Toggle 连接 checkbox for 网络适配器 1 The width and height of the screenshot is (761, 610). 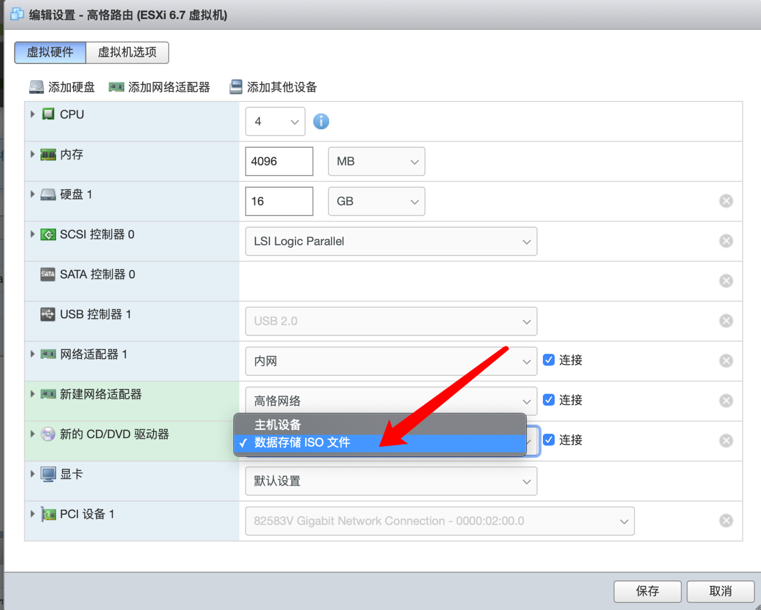pos(549,360)
